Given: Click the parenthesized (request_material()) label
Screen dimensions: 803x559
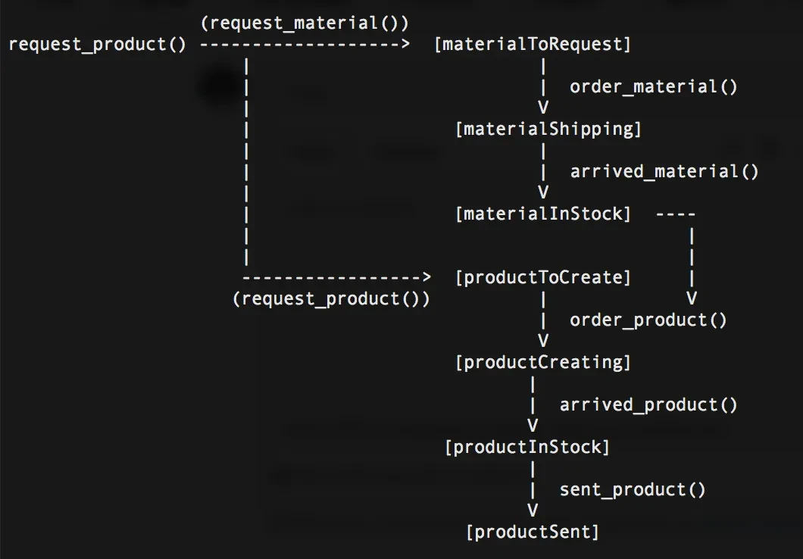Looking at the screenshot, I should point(305,23).
